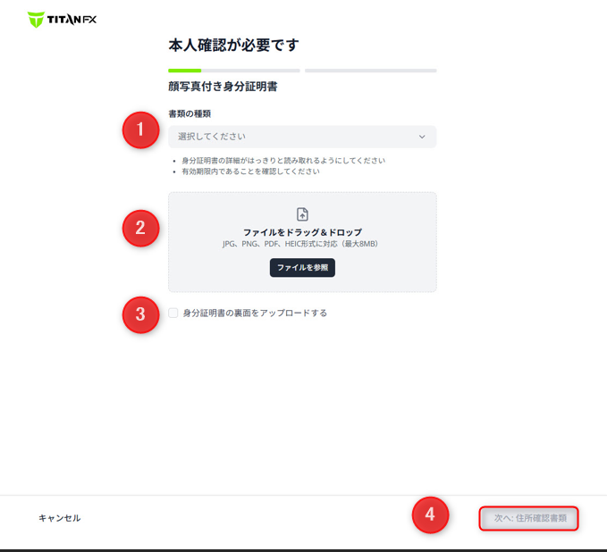
Task: Click the gray second step progress bar
Action: click(x=370, y=70)
